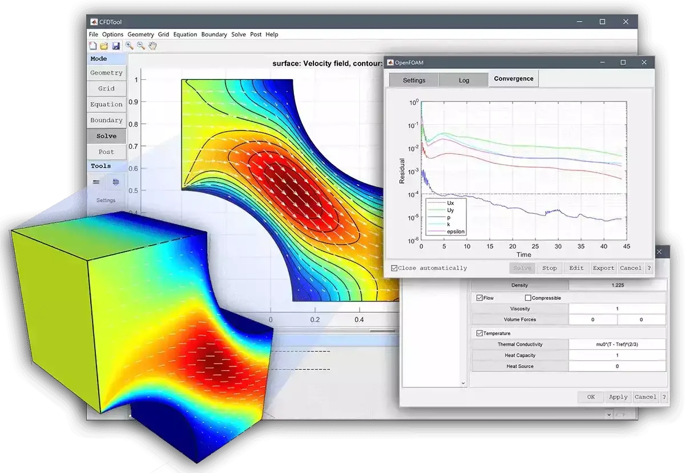Click Export in the OpenFOAM dialog

tap(603, 268)
